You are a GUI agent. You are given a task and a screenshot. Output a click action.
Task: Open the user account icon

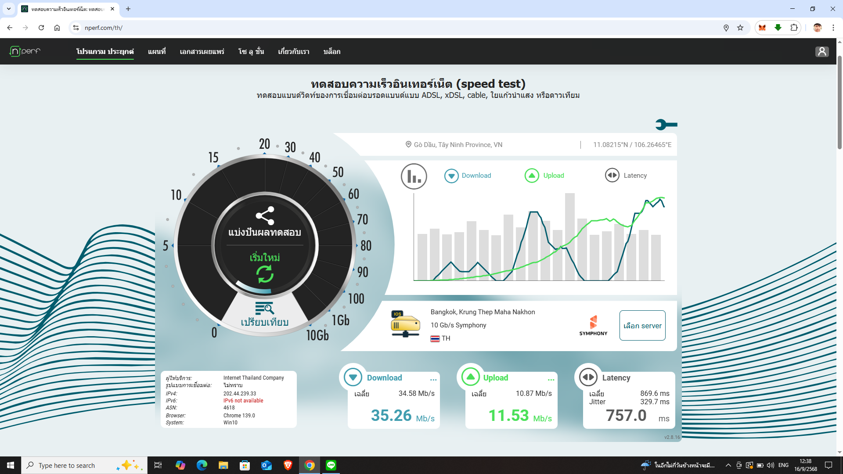(x=822, y=51)
